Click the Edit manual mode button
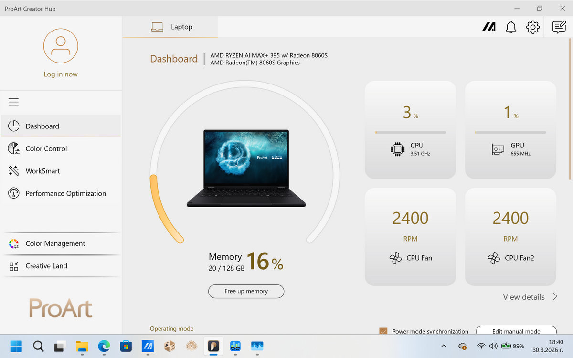 [516, 331]
